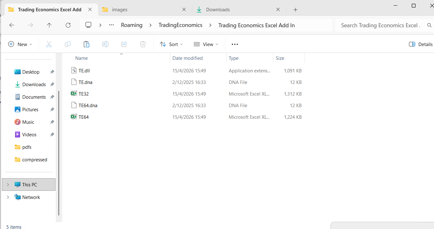Show hidden path folders via ellipsis
Image resolution: width=434 pixels, height=229 pixels.
[111, 25]
